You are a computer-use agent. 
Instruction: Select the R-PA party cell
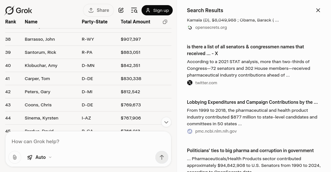pyautogui.click(x=87, y=52)
